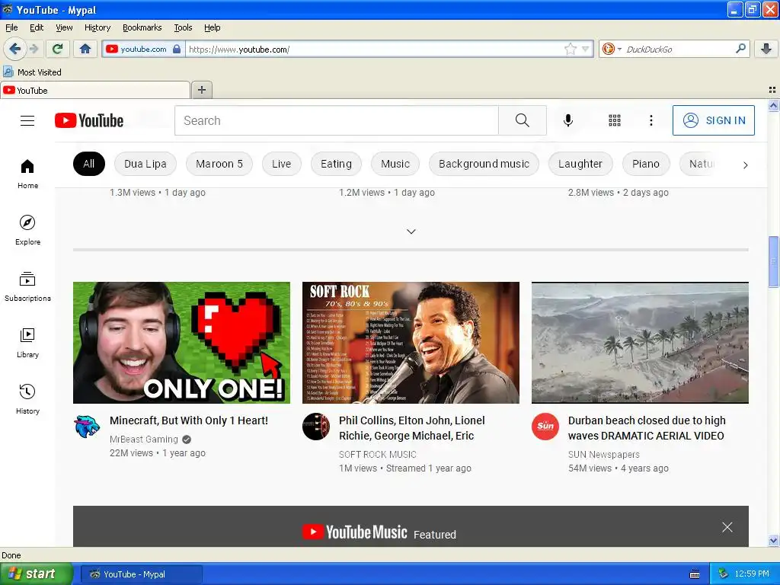780x585 pixels.
Task: Open the DuckDuckGo search engine selector
Action: pyautogui.click(x=612, y=49)
